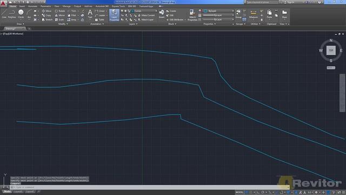Viewport: 346px width, 195px height.
Task: Click the Scale tool
Action: tap(59, 19)
